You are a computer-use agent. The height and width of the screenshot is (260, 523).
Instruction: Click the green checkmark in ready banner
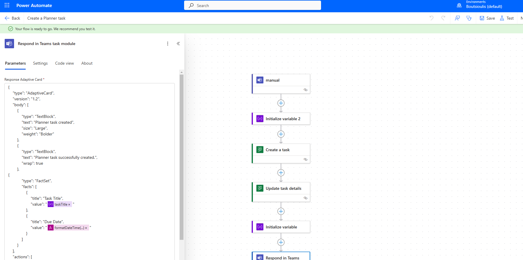point(11,29)
